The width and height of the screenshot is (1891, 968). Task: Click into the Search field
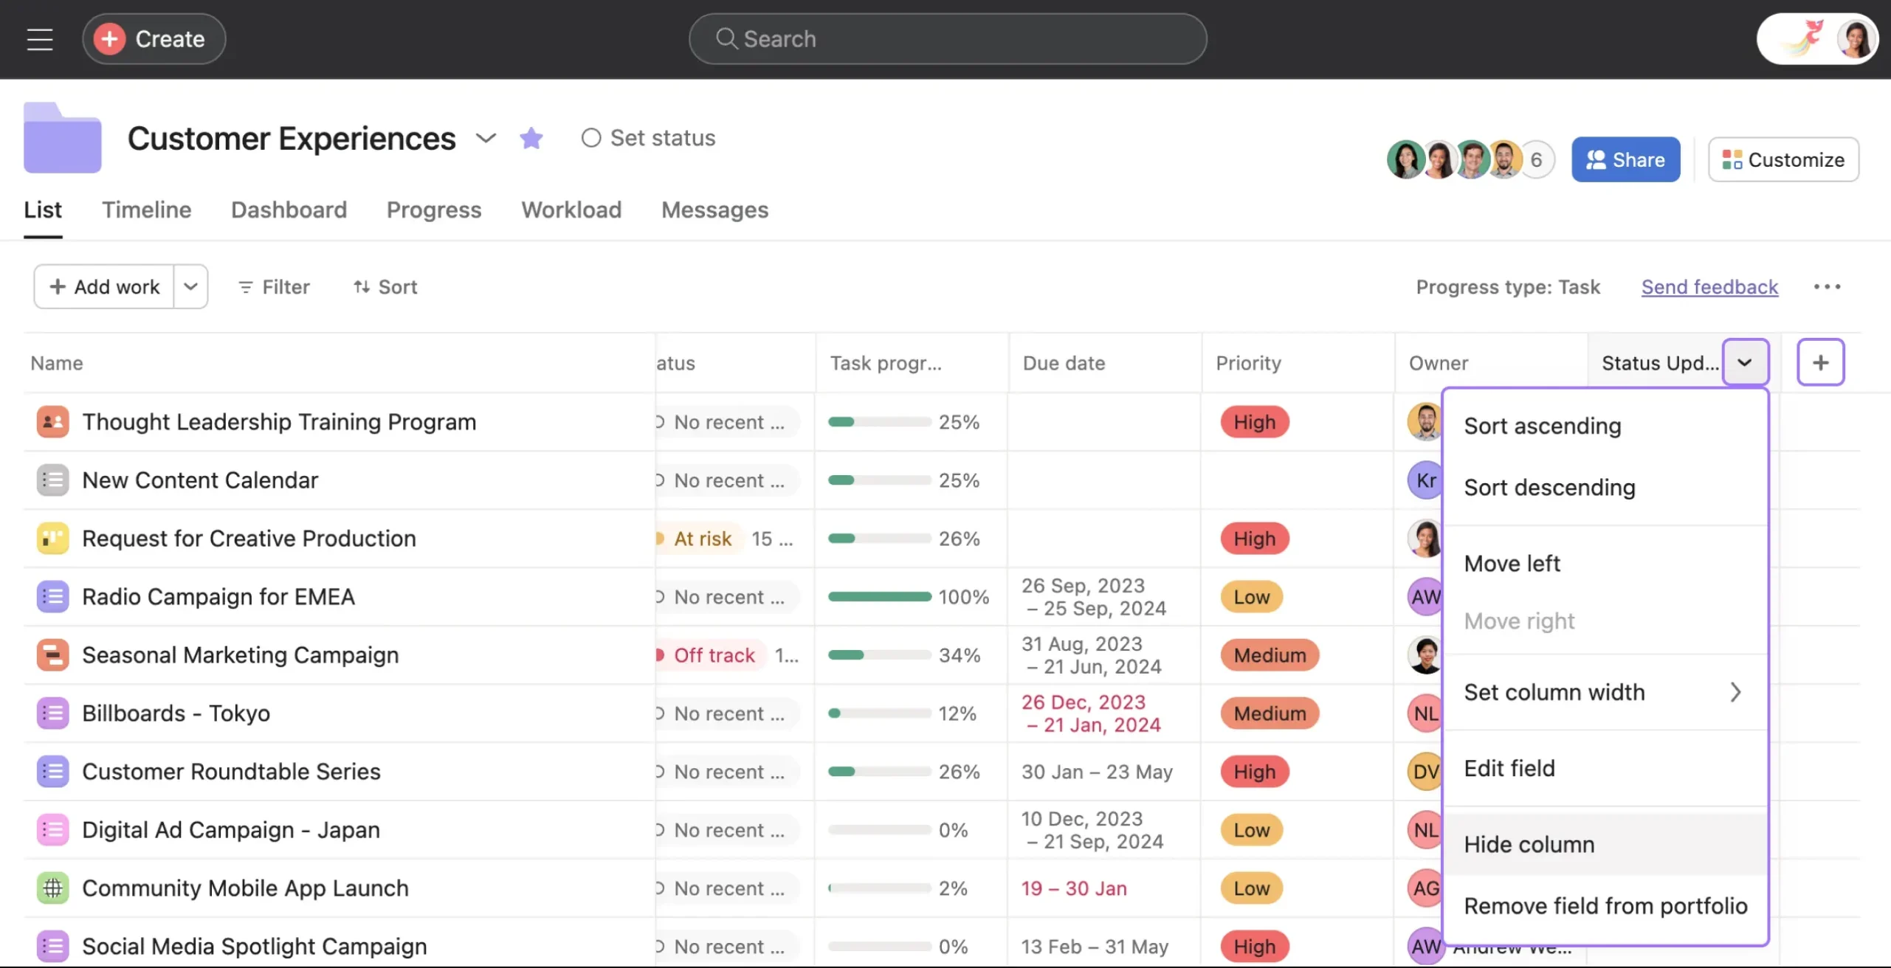click(948, 39)
